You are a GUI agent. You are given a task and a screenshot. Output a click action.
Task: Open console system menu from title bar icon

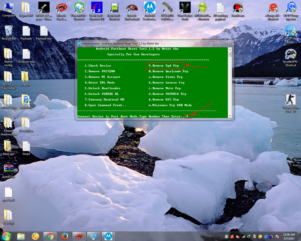pos(79,43)
